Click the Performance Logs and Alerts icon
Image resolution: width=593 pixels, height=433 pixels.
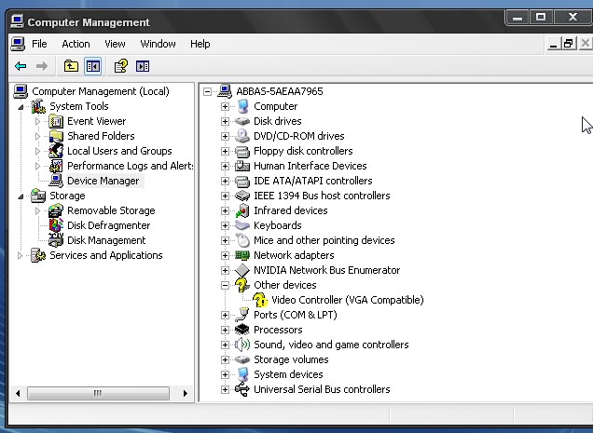click(56, 166)
